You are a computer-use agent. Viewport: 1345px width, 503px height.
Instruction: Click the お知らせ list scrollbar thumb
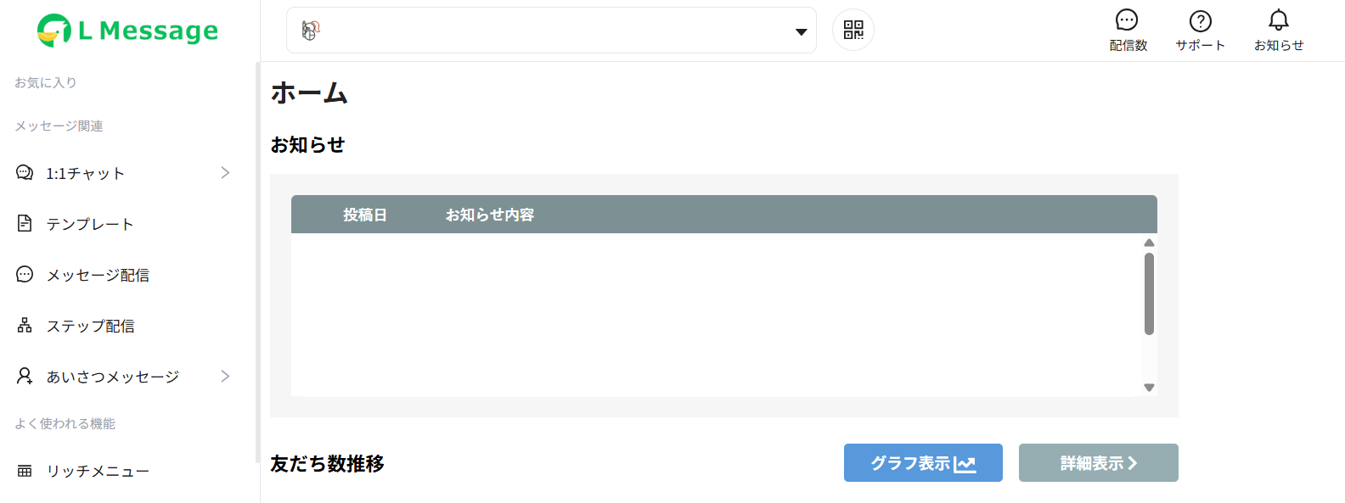pos(1149,293)
